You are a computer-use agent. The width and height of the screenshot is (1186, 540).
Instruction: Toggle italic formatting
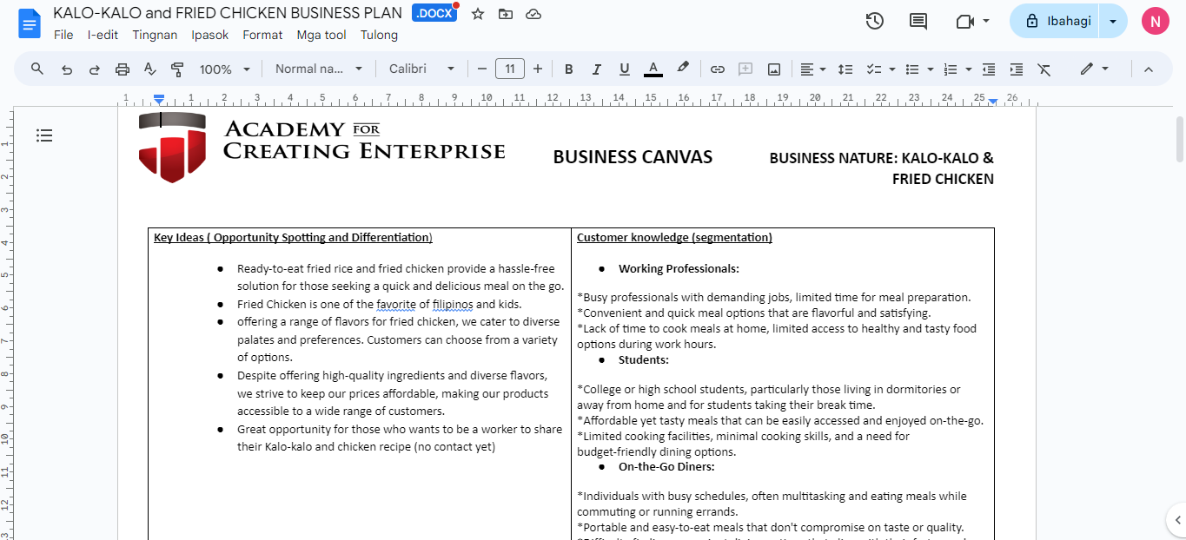[x=597, y=69]
